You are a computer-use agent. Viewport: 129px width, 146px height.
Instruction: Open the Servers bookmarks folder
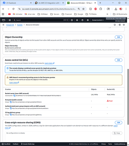[x=55, y=14]
